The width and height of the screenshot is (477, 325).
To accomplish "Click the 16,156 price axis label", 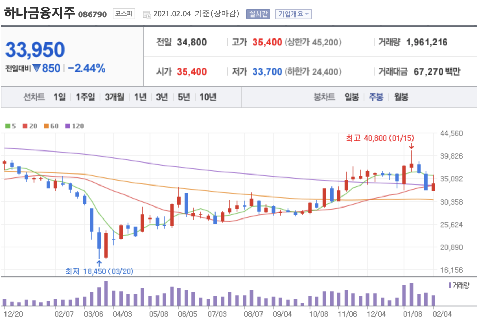I will pyautogui.click(x=452, y=270).
